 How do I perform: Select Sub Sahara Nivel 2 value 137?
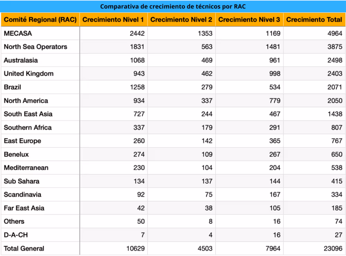point(207,181)
